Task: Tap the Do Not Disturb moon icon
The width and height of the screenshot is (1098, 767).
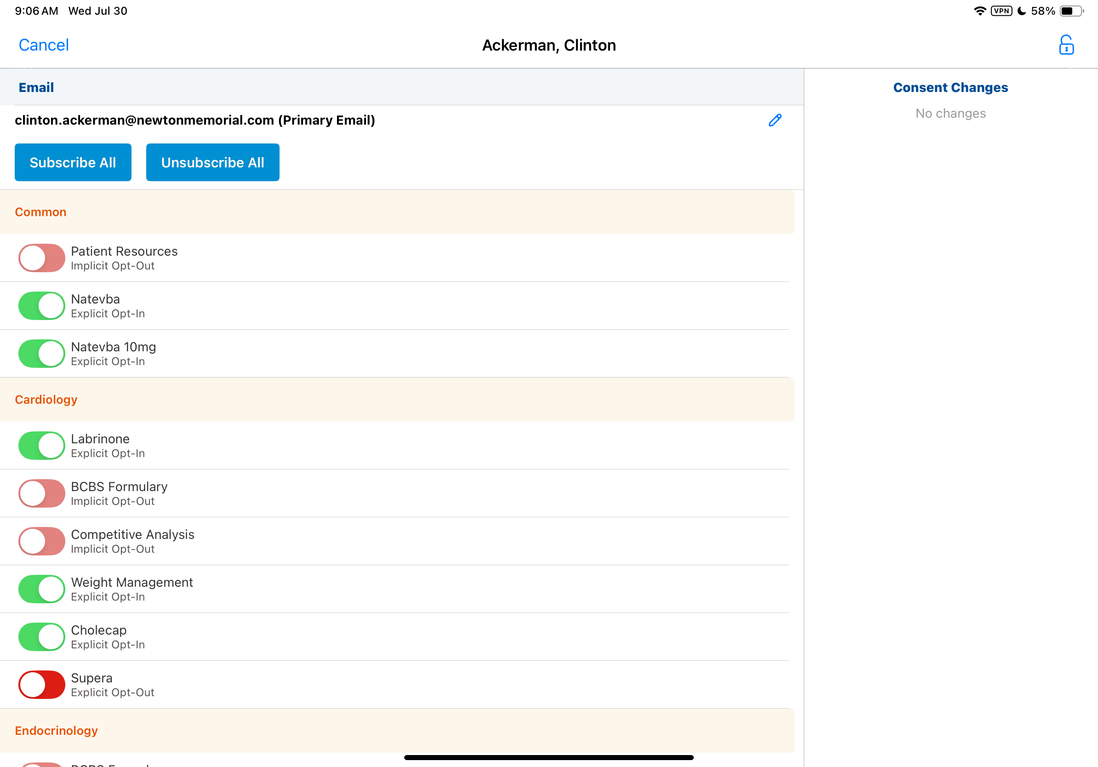Action: click(x=1022, y=11)
